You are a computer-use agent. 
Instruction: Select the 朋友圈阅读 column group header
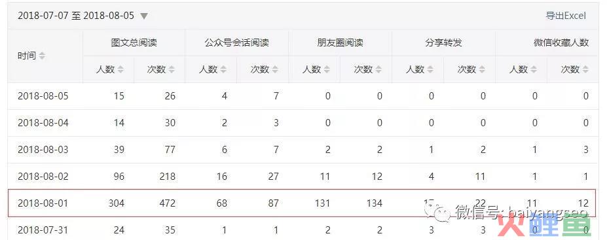[x=340, y=43]
